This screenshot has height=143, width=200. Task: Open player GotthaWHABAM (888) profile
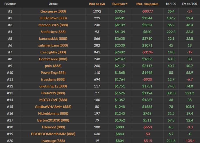pos(53,107)
